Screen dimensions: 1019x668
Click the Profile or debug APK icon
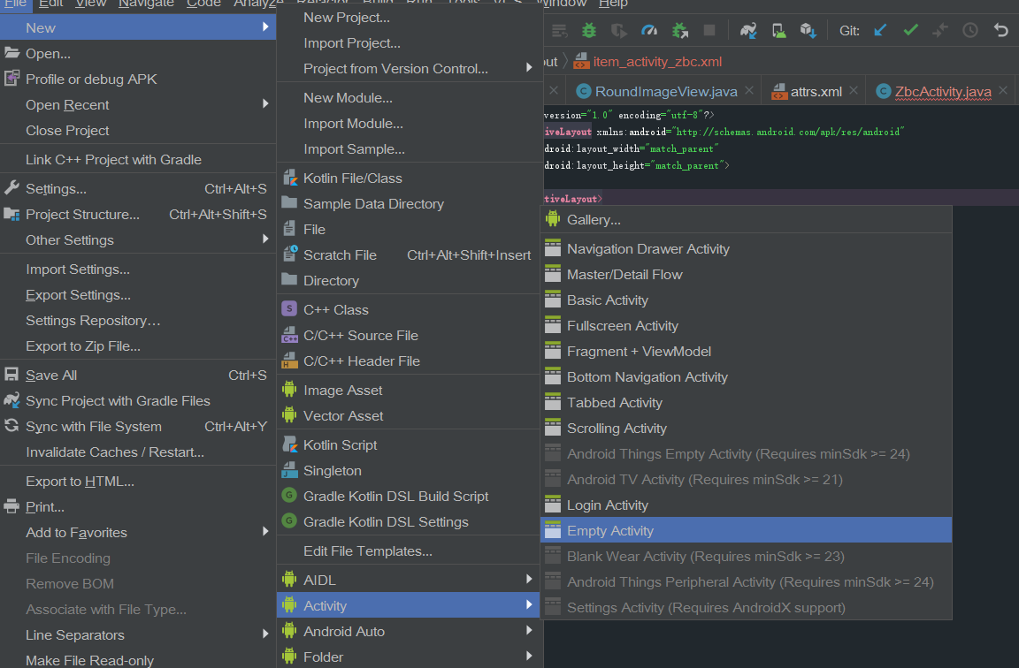(11, 79)
